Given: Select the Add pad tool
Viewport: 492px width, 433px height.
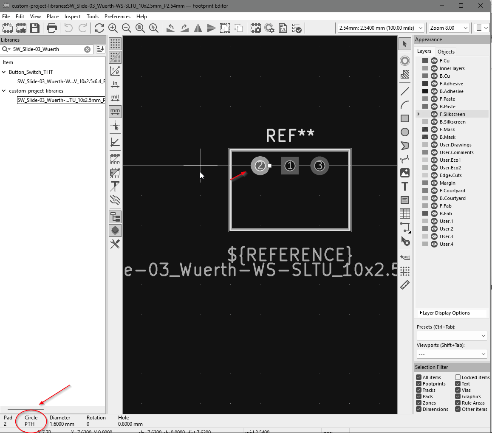Looking at the screenshot, I should point(405,61).
